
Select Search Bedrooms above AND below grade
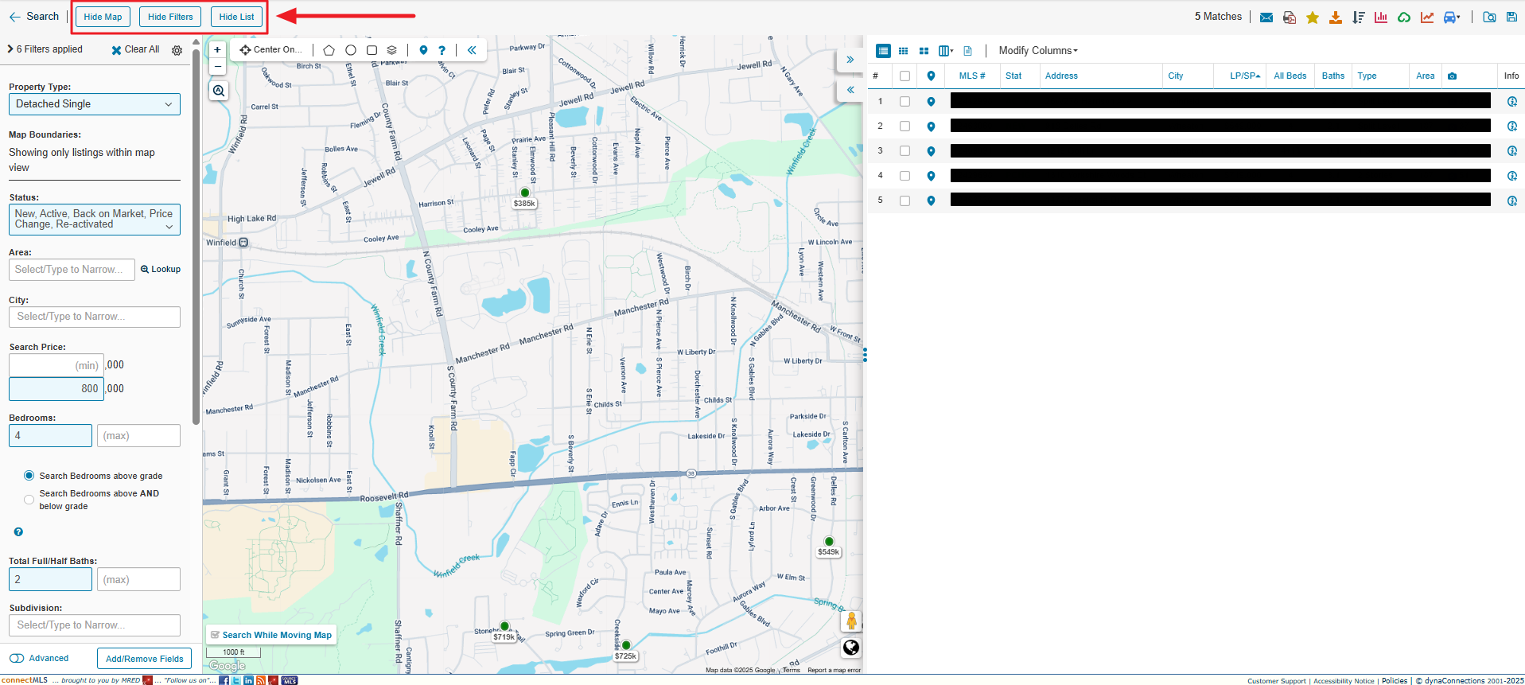(29, 500)
